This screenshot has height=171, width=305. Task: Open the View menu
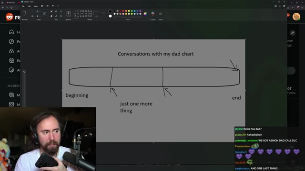36,6
